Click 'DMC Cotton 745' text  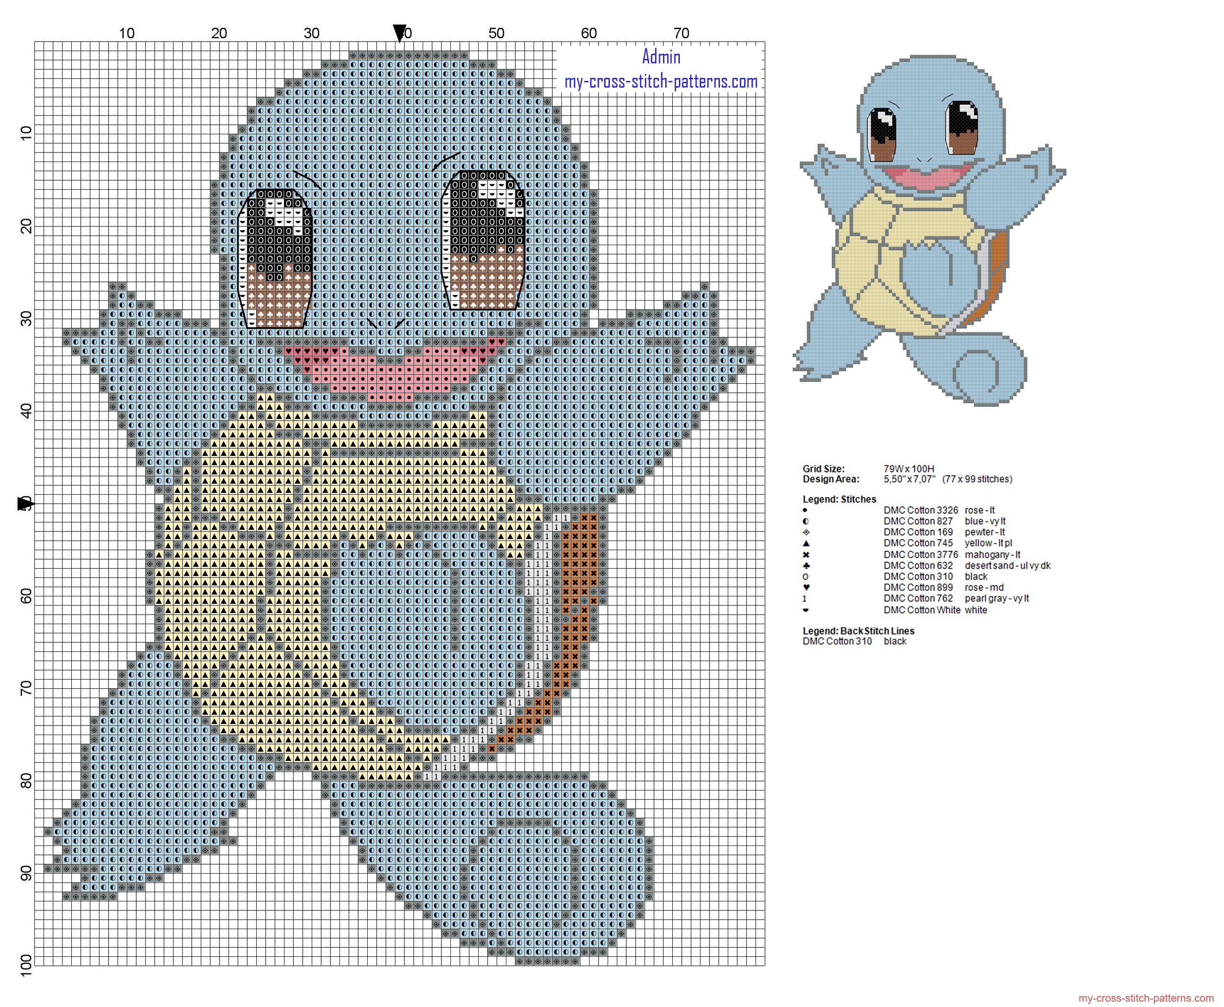tap(918, 543)
